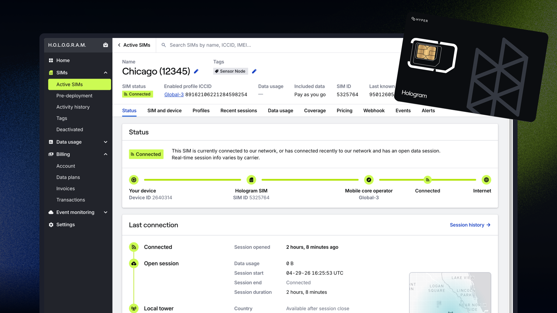Open the Profiles tab
Viewport: 557px width, 313px height.
(201, 111)
